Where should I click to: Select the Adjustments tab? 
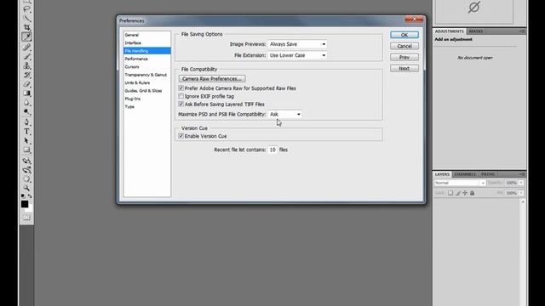[x=449, y=31]
